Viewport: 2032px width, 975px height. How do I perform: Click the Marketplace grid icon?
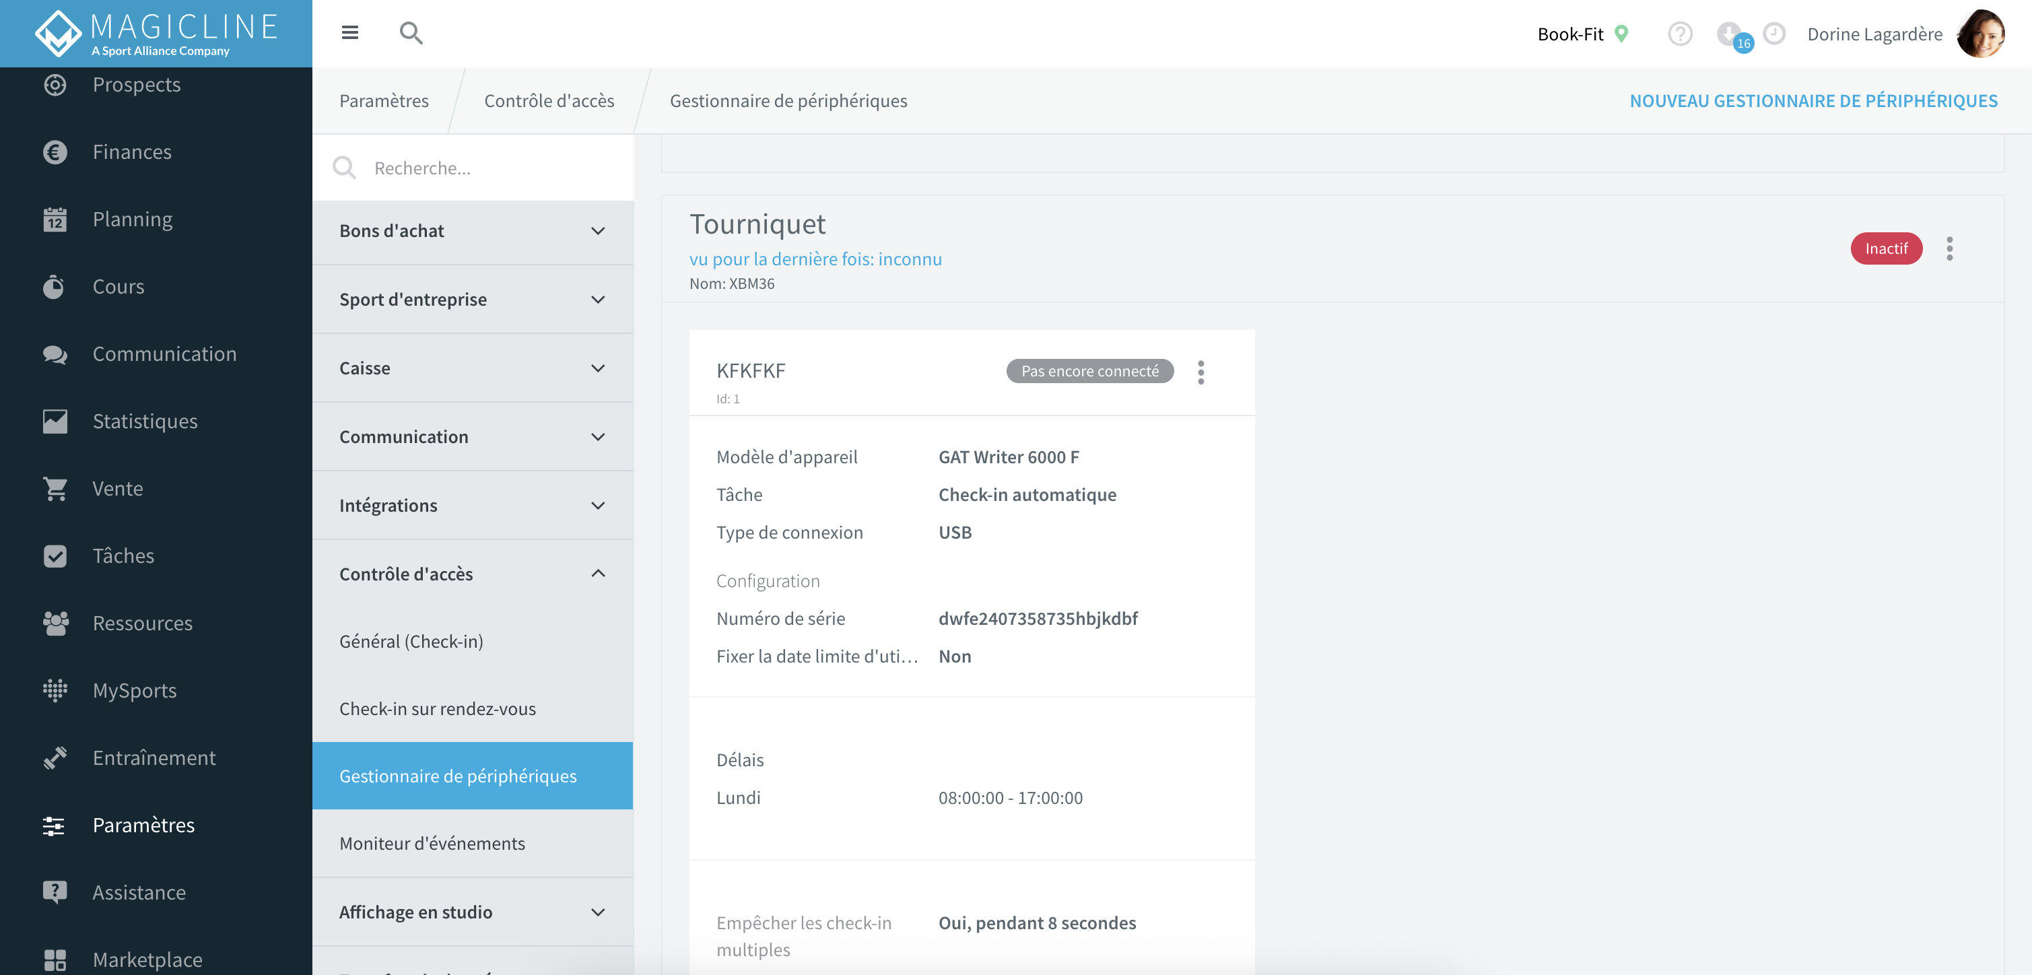coord(55,960)
